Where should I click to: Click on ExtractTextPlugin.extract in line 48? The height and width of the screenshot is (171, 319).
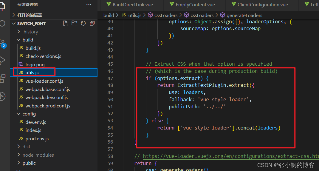(213, 85)
